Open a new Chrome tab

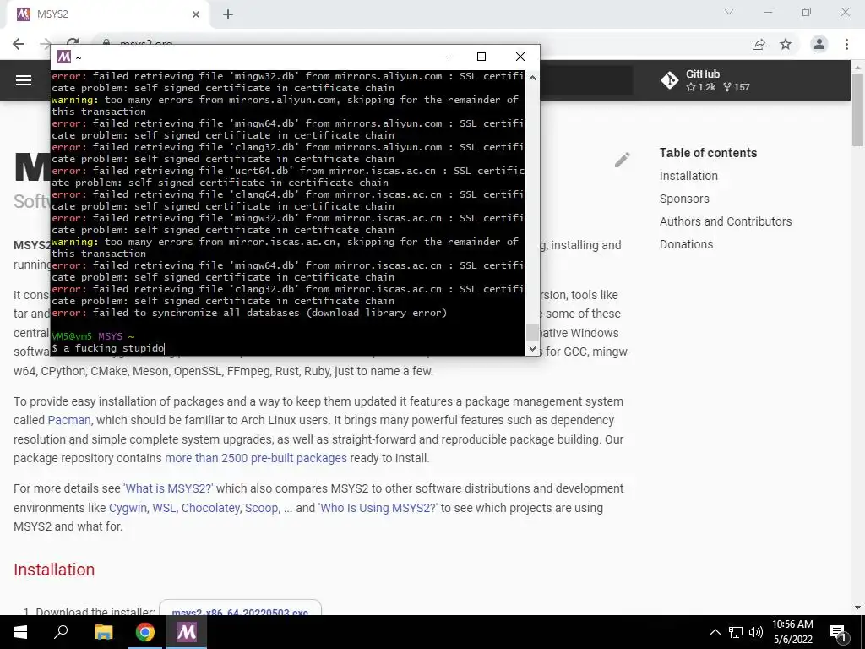[228, 14]
